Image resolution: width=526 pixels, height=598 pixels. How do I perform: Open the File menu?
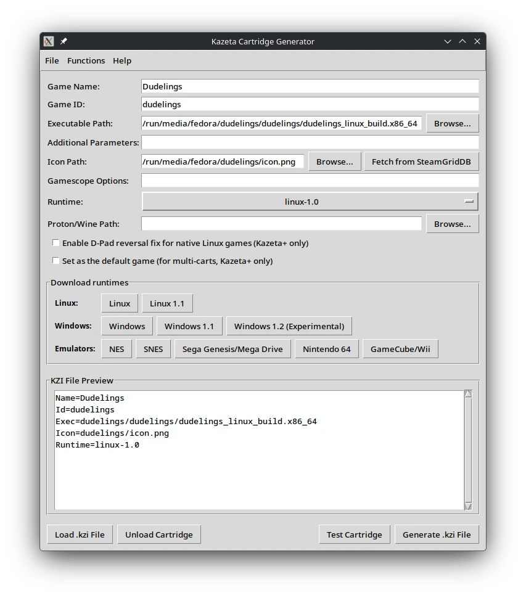(x=52, y=60)
